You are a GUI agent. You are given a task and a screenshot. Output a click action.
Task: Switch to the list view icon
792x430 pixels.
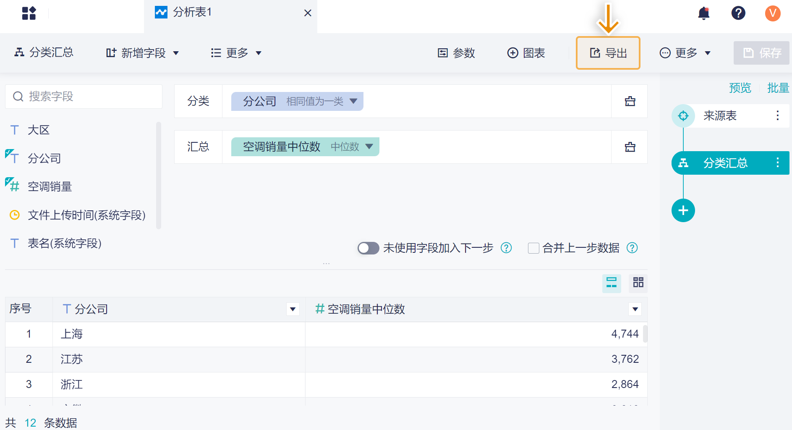click(x=612, y=283)
